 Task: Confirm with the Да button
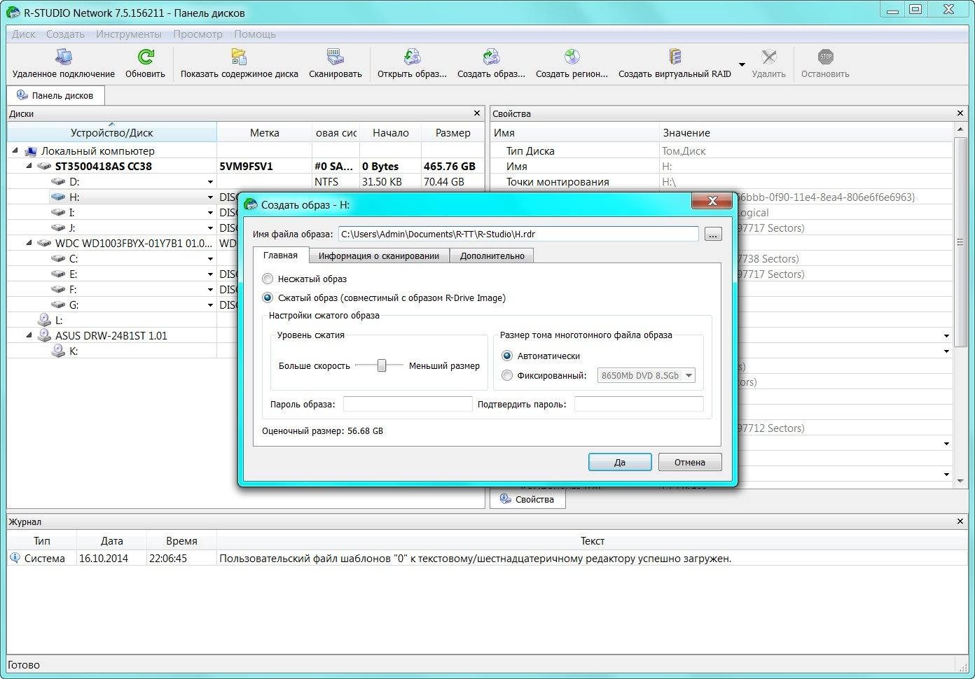[x=620, y=462]
